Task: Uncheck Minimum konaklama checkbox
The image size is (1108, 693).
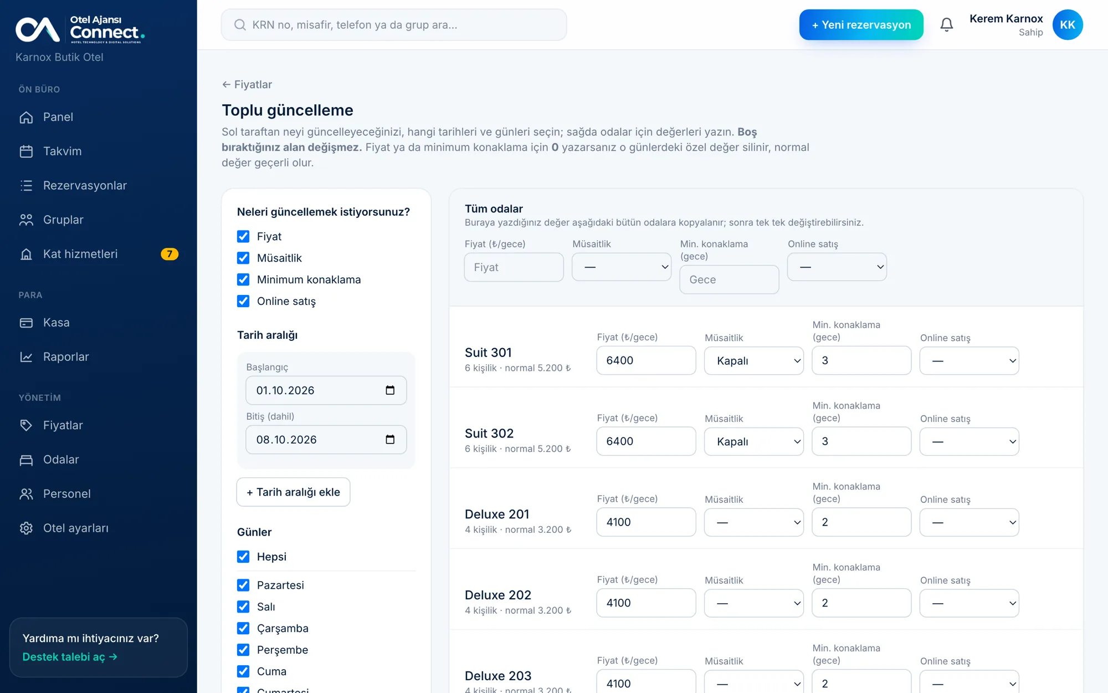Action: (x=243, y=280)
